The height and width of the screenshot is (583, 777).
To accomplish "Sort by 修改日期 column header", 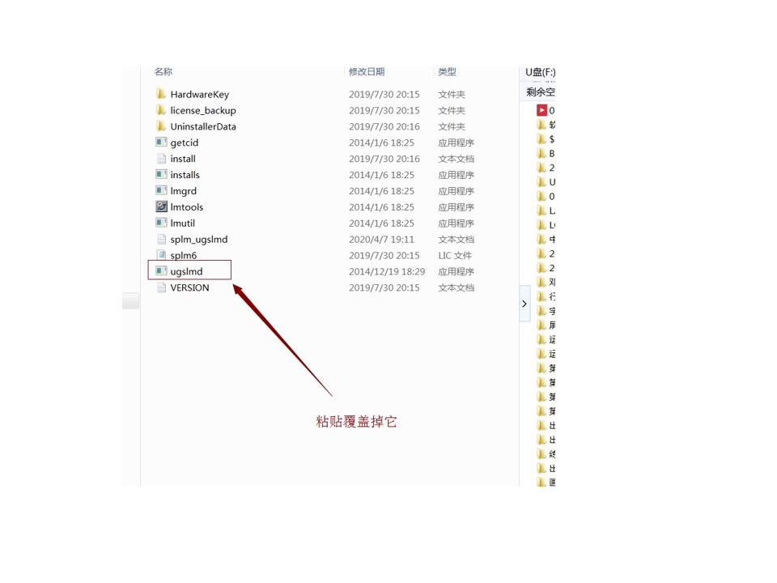I will [367, 72].
